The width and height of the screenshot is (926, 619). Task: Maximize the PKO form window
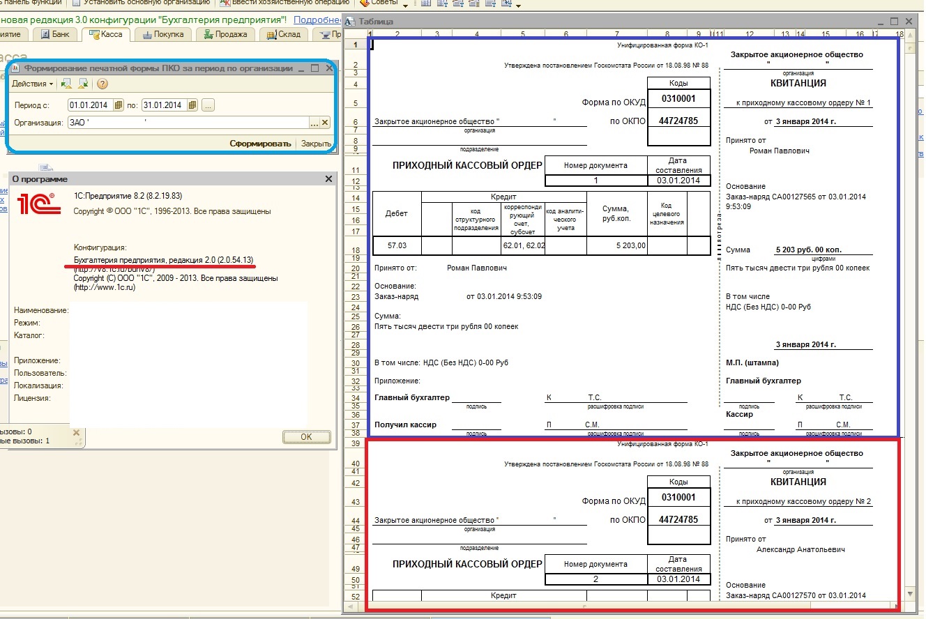pyautogui.click(x=315, y=68)
